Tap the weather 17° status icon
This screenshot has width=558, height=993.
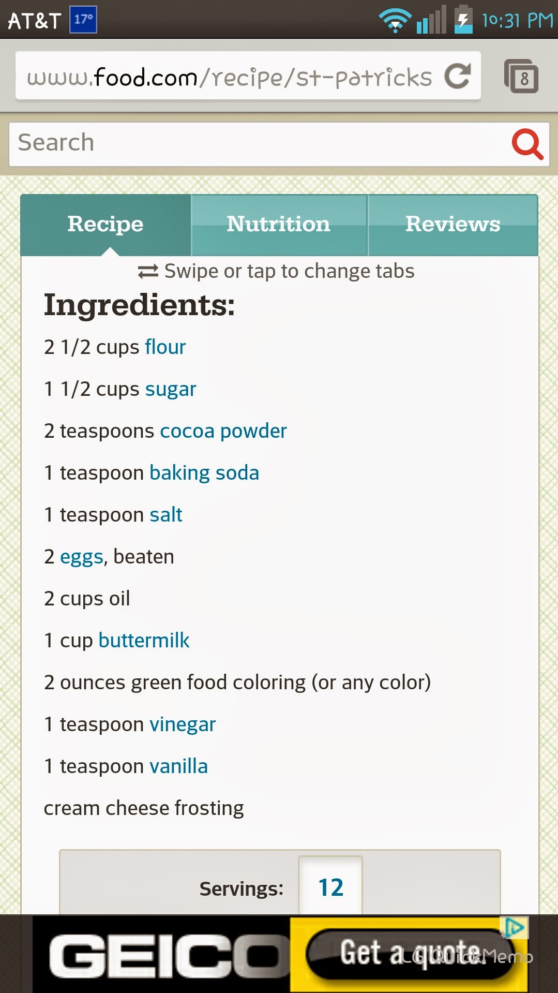pos(83,20)
